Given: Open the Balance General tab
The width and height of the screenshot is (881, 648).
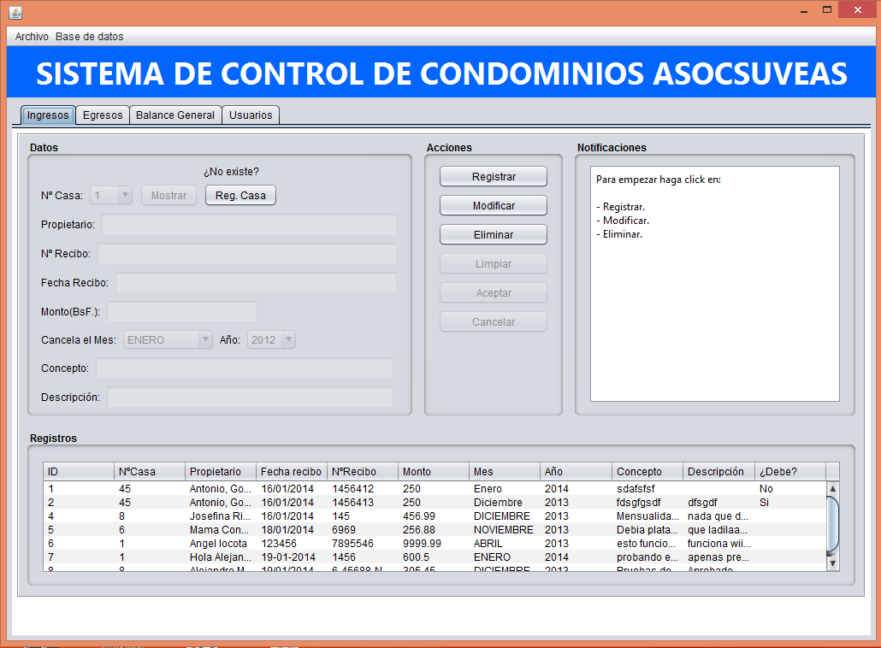Looking at the screenshot, I should click(x=175, y=115).
